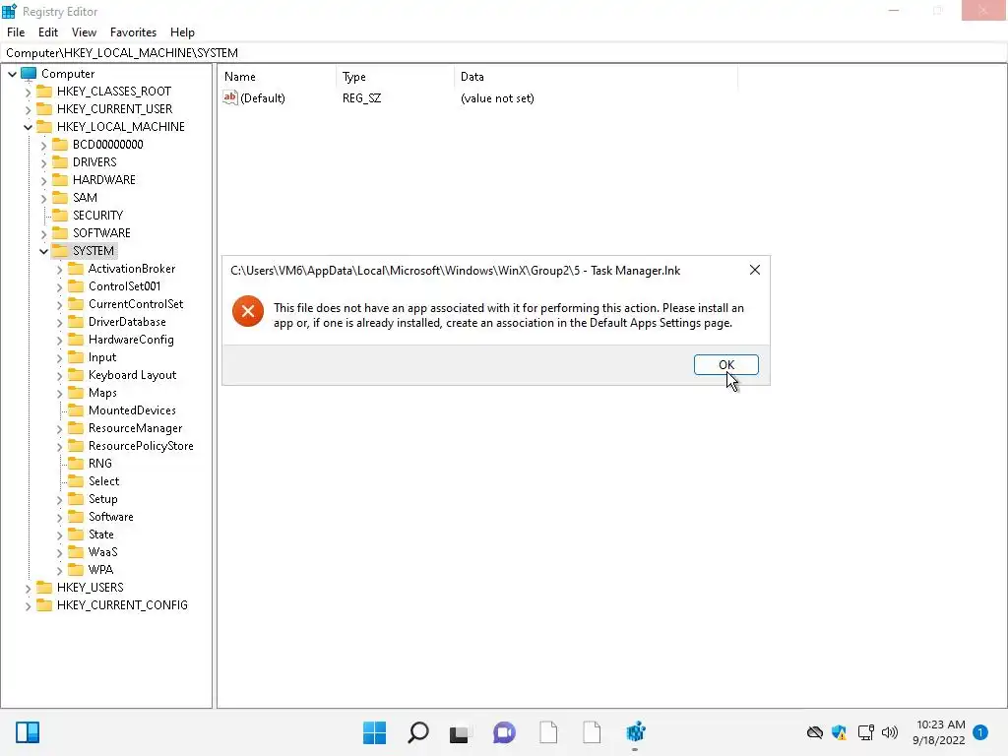Click the BCD00000000 folder icon
This screenshot has width=1008, height=756.
tap(60, 144)
